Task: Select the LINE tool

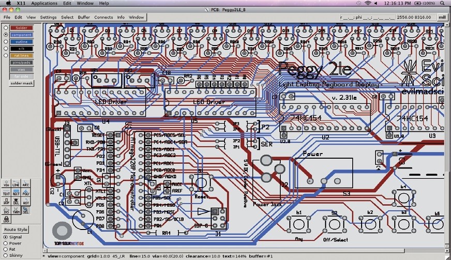Action: tap(16, 183)
